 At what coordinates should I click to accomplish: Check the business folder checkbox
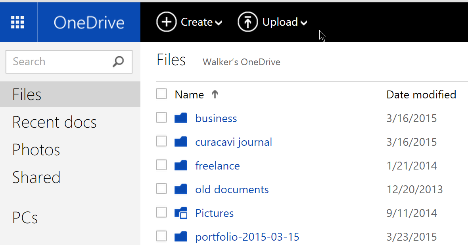click(161, 117)
